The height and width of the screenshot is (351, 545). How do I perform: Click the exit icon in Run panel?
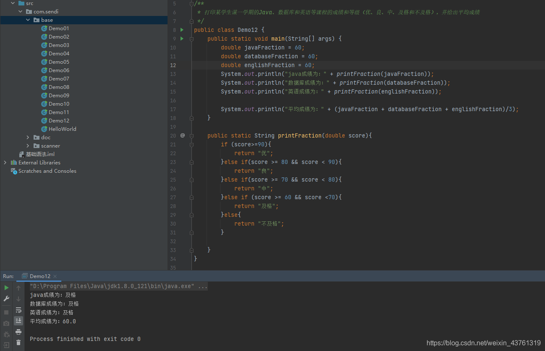[x=6, y=345]
